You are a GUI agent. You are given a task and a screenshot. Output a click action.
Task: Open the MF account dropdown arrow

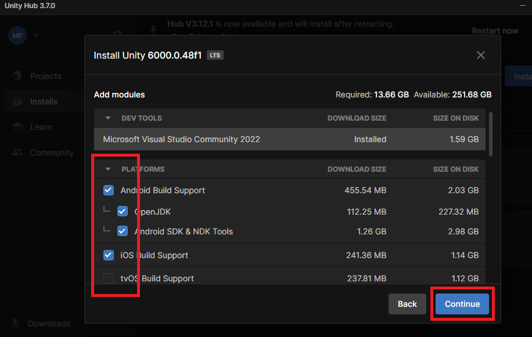click(x=36, y=35)
